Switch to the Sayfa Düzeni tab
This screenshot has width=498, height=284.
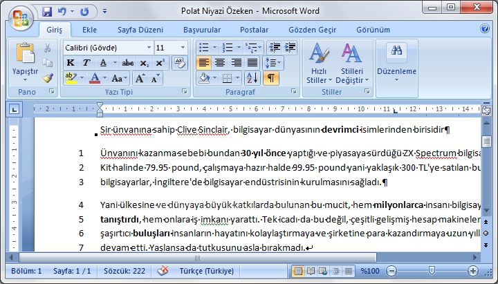point(140,30)
